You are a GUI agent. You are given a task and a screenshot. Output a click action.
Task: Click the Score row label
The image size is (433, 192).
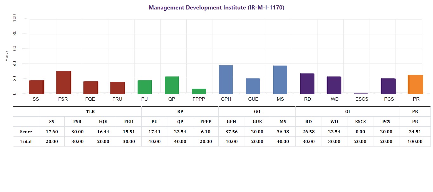[x=26, y=132]
